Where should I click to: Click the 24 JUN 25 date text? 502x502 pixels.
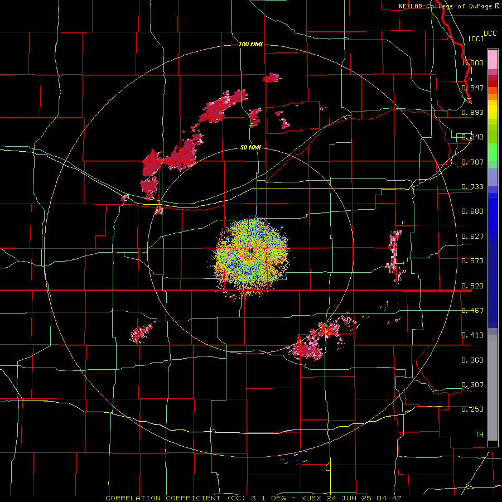349,498
